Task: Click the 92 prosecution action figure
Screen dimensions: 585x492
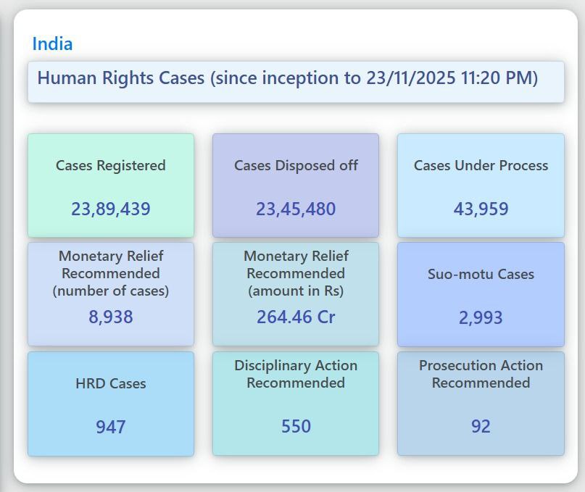Action: click(x=481, y=426)
